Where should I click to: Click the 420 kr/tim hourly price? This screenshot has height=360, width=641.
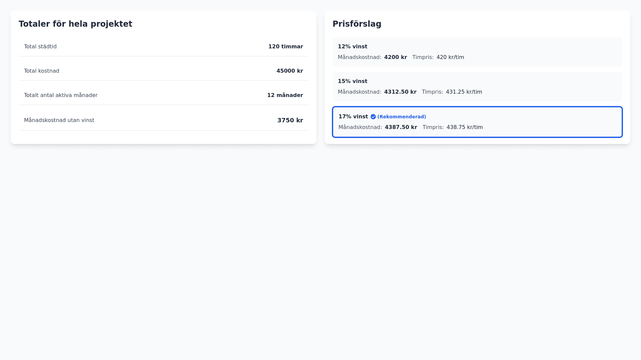pos(450,57)
